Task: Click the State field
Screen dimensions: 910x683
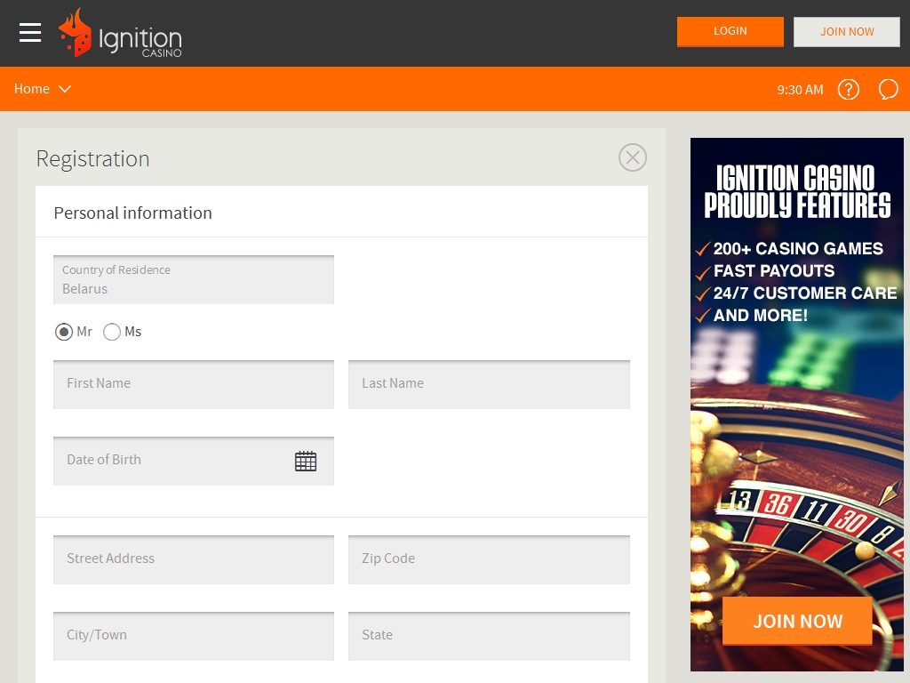Action: (x=489, y=635)
